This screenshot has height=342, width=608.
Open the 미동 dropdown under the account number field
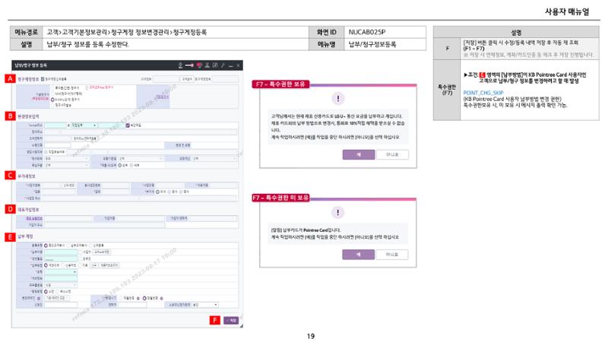pos(61,285)
